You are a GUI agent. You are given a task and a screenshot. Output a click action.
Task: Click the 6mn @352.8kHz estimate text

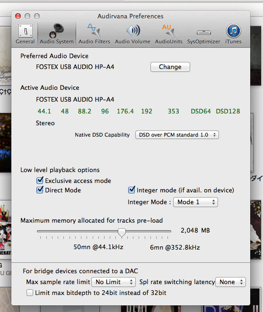[x=175, y=247]
